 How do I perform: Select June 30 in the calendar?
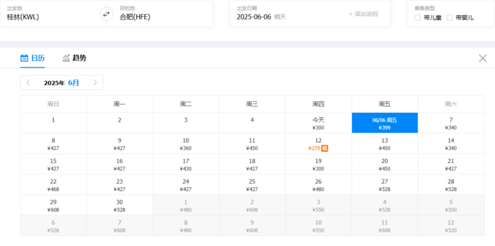[120, 205]
